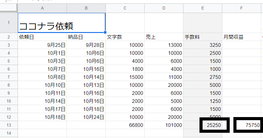
Task: Select row 13 header
Action: (9, 125)
